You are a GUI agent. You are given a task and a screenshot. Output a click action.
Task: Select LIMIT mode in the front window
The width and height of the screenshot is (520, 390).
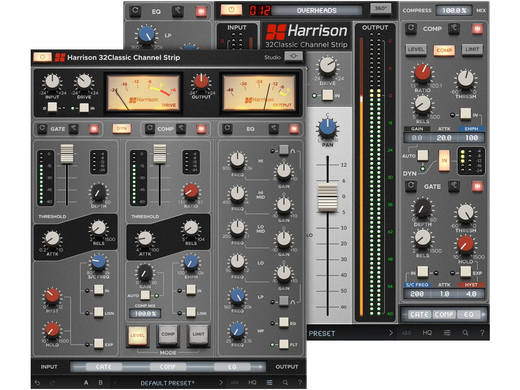pyautogui.click(x=198, y=335)
